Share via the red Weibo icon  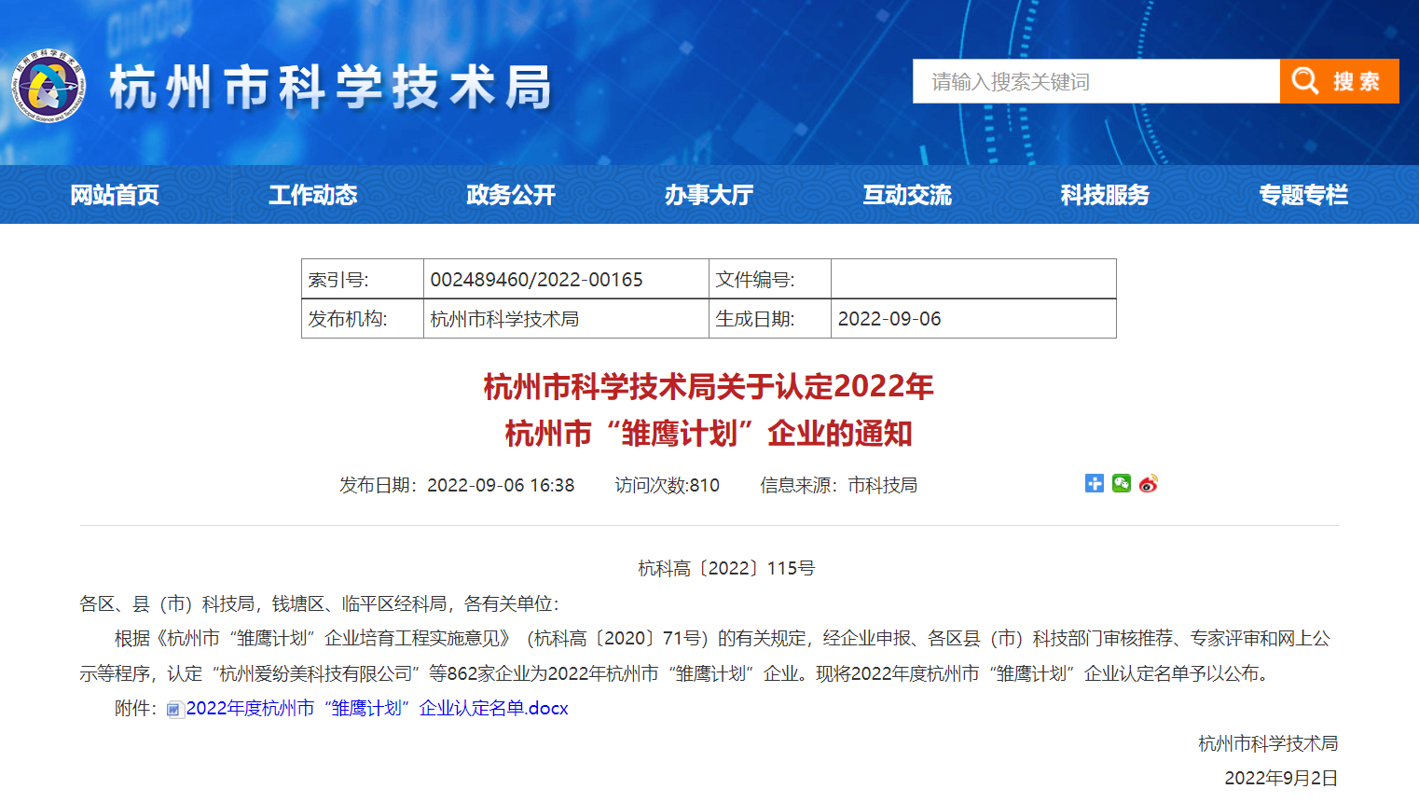coord(1149,483)
